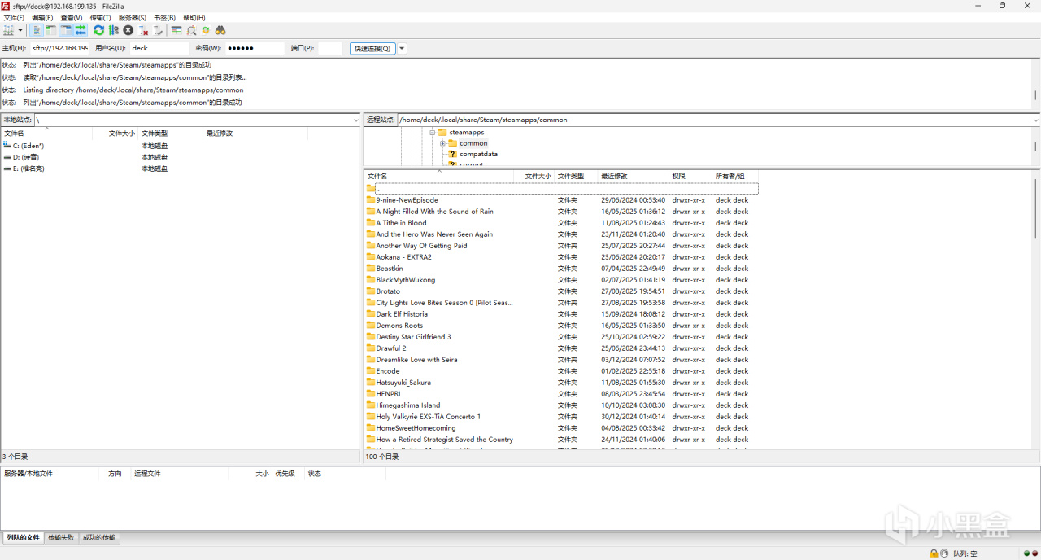The image size is (1041, 560).
Task: Toggle the remote directory tree display
Action: coord(66,30)
